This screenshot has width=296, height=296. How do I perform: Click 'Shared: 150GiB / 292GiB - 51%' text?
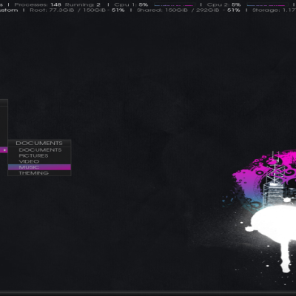coord(189,10)
